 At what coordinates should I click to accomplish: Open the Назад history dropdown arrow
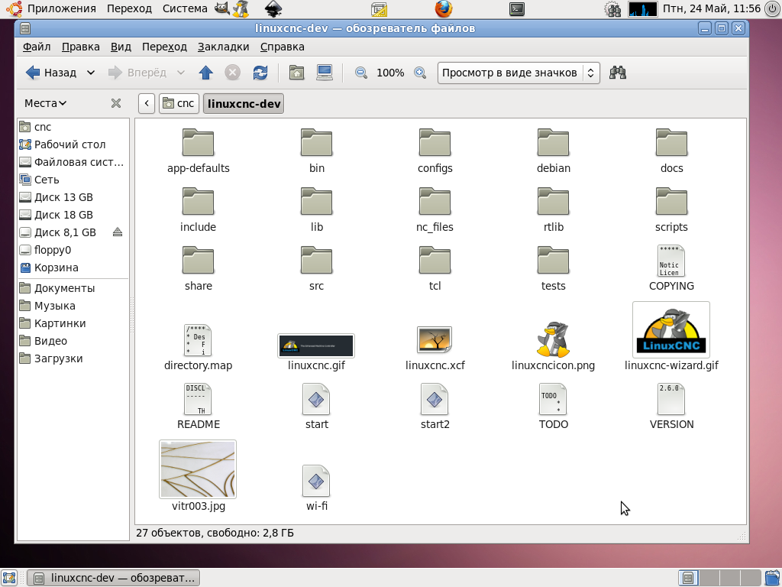click(91, 73)
